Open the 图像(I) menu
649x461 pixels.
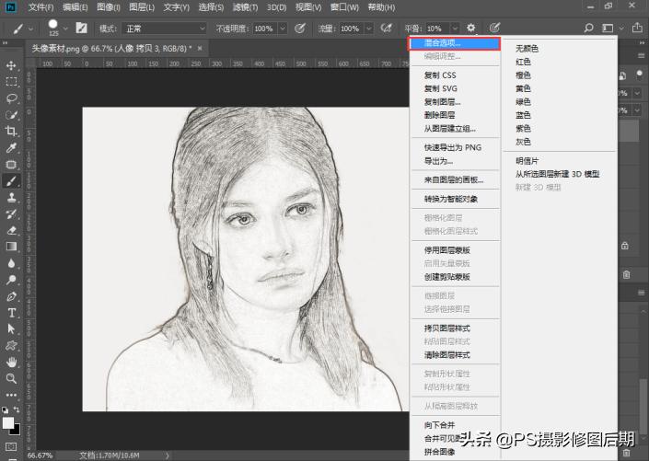point(109,7)
